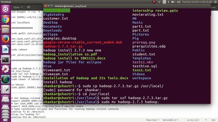Click 'prerquisites.odp' in terminal listing
The width and height of the screenshot is (218, 122).
[x=149, y=46]
